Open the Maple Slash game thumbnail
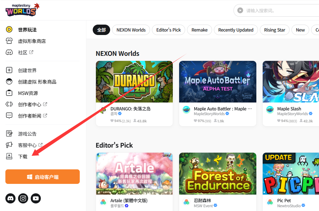 (x=291, y=82)
